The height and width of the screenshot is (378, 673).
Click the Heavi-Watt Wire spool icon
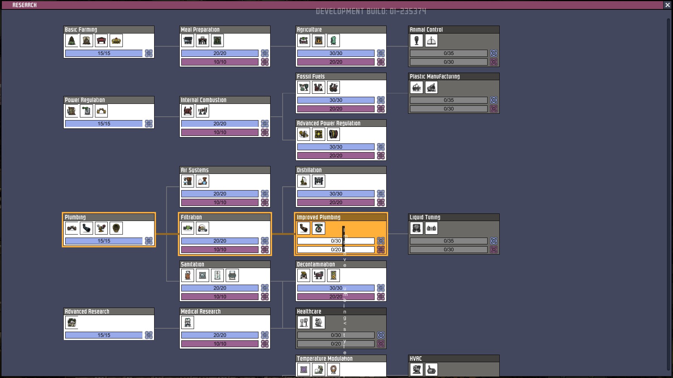coord(333,134)
